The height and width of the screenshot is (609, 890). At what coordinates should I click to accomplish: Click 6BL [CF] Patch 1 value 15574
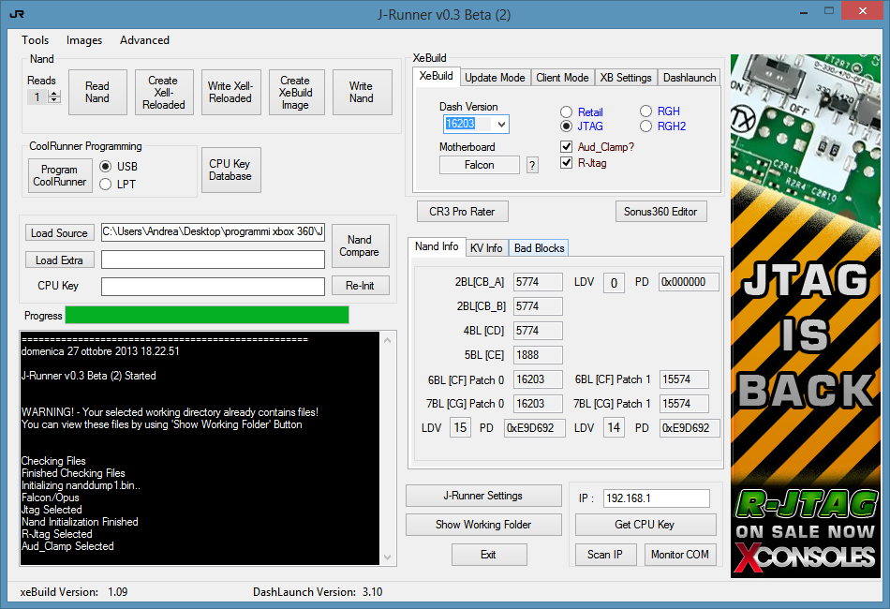[x=684, y=379]
